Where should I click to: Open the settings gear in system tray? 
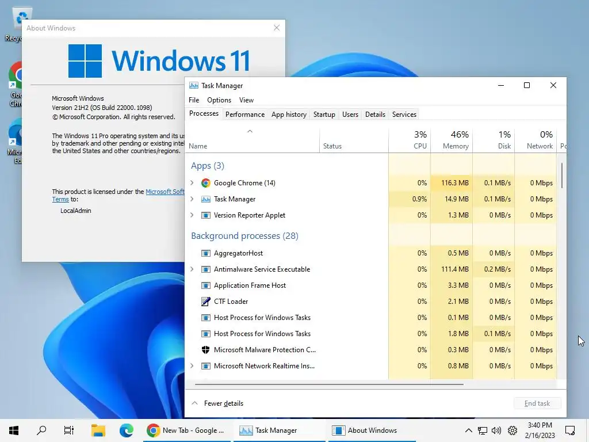[512, 430]
